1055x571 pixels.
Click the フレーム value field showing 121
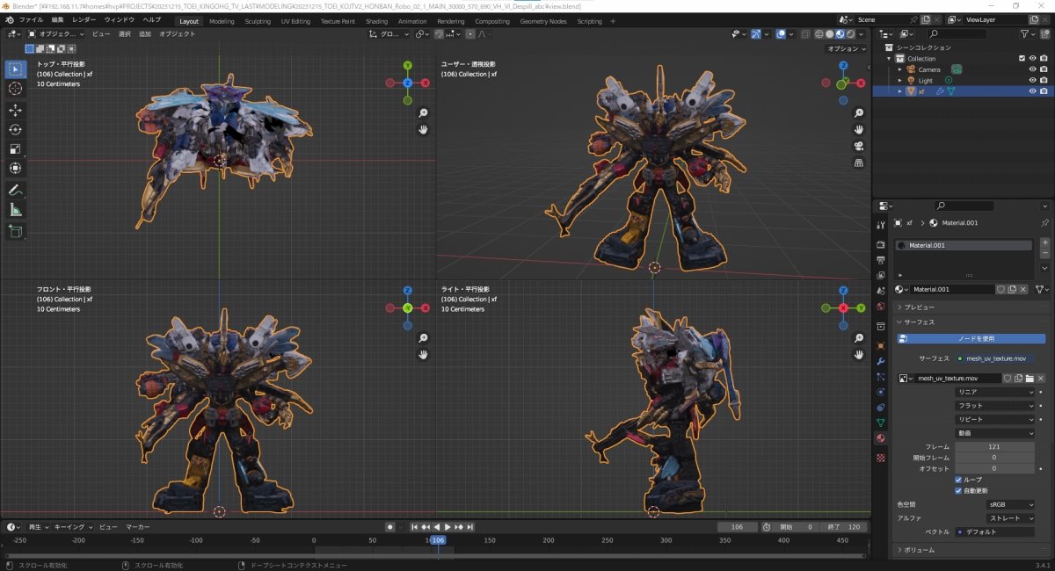[993, 447]
